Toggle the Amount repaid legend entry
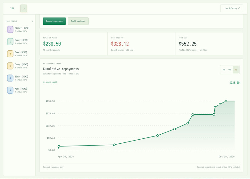 pyautogui.click(x=50, y=82)
